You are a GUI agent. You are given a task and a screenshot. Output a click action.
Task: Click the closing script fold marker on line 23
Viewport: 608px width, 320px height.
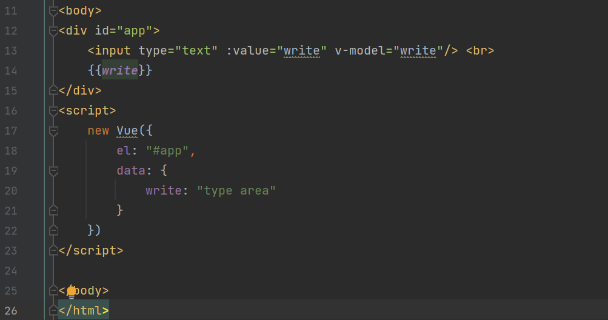point(54,251)
